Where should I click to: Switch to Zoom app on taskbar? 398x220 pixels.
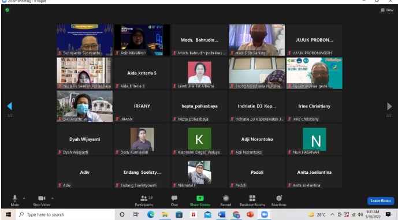point(265,215)
